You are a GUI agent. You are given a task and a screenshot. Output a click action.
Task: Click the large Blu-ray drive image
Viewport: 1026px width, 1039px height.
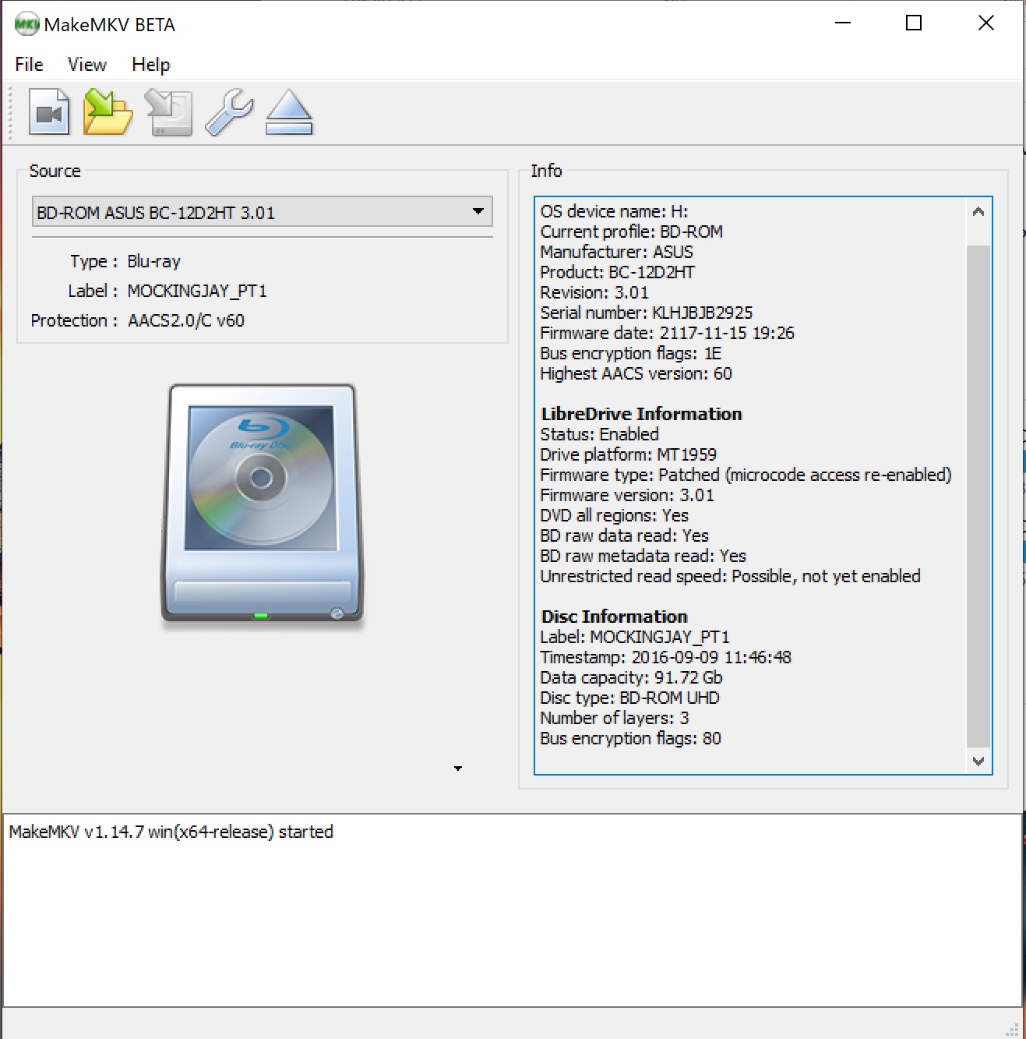tap(262, 503)
